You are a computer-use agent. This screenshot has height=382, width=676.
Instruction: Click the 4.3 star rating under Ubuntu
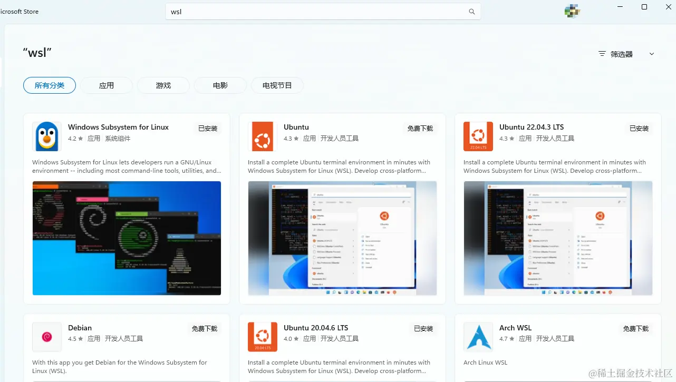point(289,138)
